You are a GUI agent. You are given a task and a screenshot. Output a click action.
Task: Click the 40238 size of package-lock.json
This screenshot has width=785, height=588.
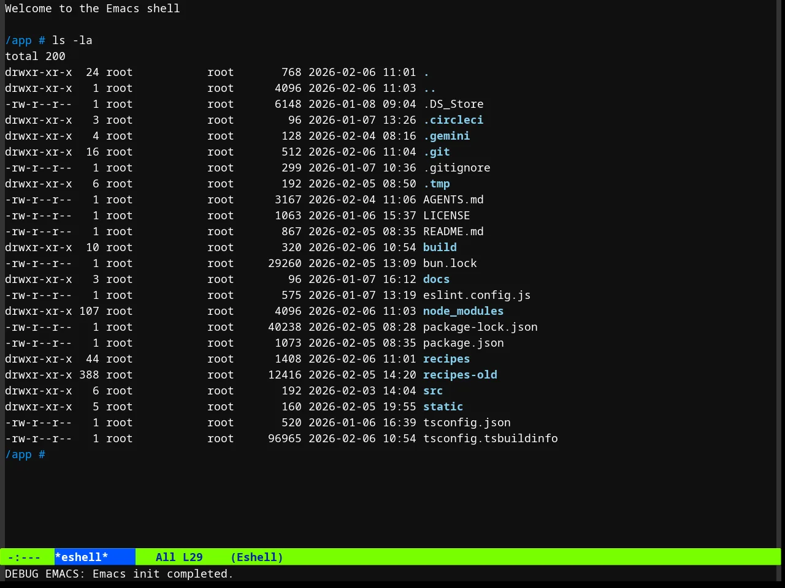pyautogui.click(x=285, y=326)
